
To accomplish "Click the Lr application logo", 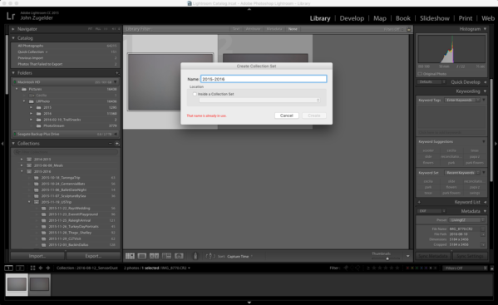I will coord(11,16).
